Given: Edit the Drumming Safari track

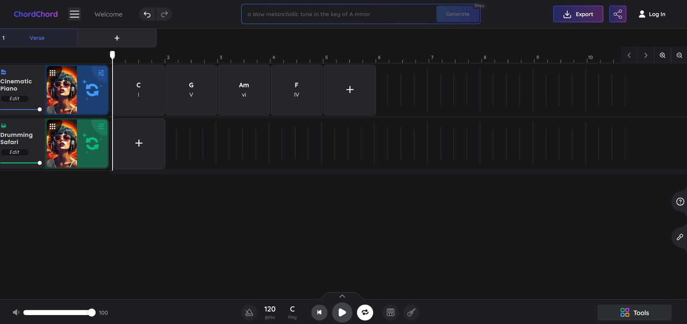Looking at the screenshot, I should pos(15,152).
